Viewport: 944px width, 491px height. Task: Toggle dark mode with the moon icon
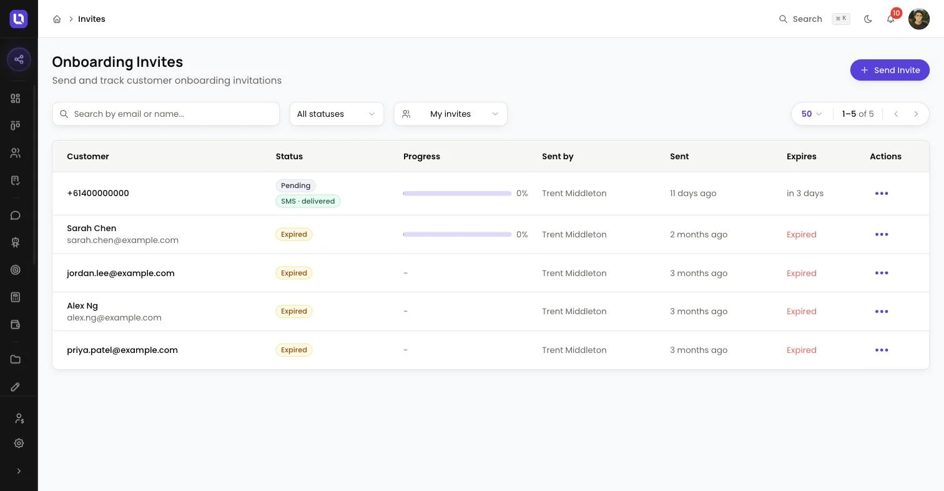[868, 19]
